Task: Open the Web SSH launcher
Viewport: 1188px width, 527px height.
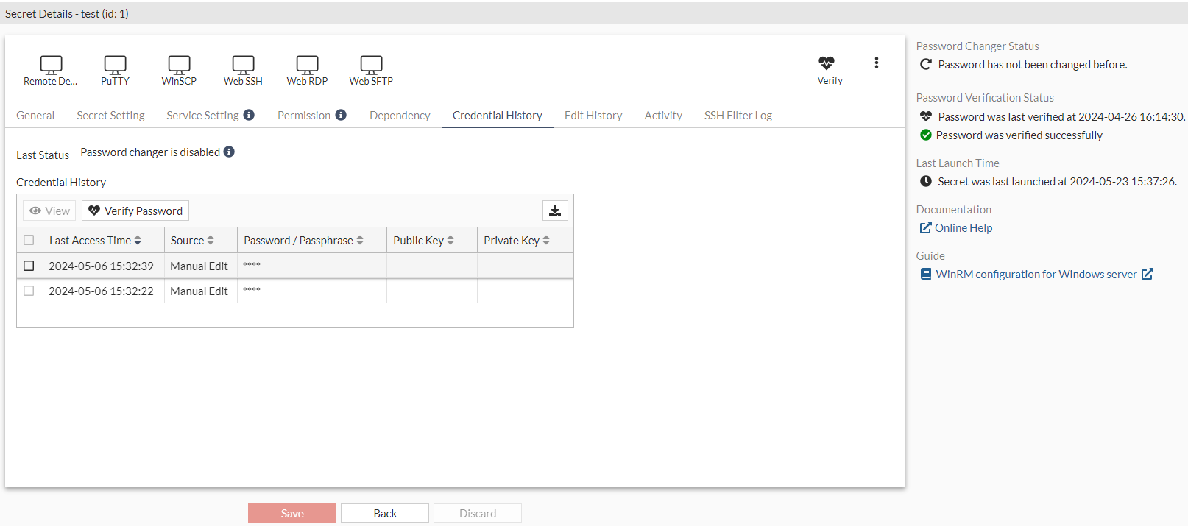Action: click(243, 65)
